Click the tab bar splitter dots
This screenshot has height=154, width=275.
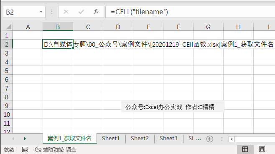(x=222, y=139)
